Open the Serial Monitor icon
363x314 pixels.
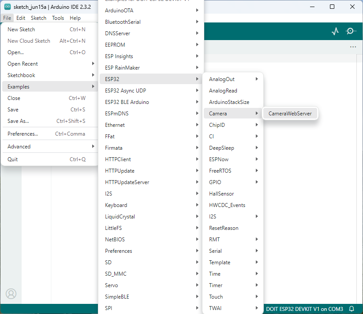tap(351, 31)
